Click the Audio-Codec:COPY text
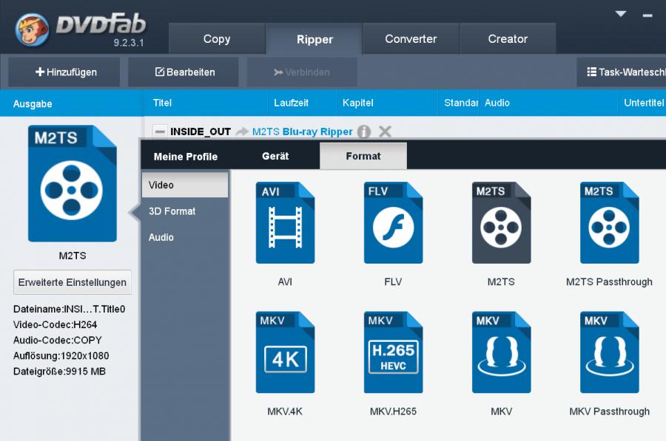666x441 pixels. (x=57, y=340)
